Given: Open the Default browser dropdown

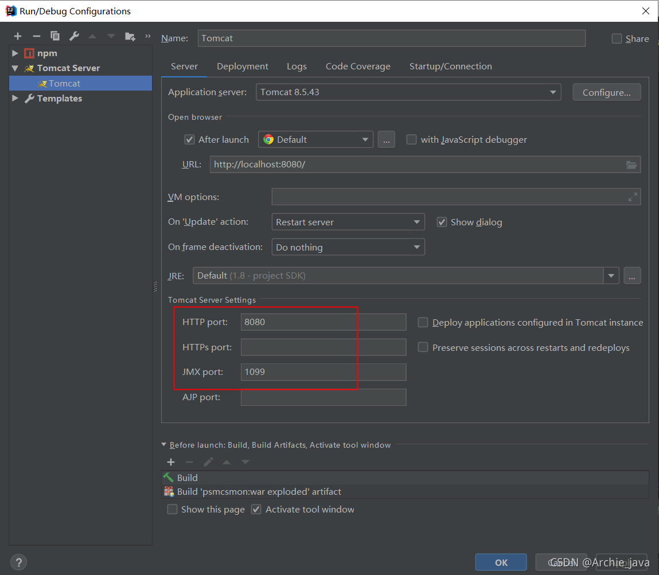Looking at the screenshot, I should coord(315,139).
